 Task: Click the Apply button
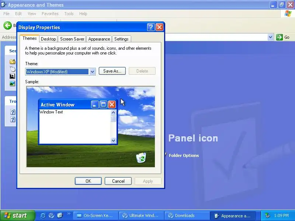148,181
